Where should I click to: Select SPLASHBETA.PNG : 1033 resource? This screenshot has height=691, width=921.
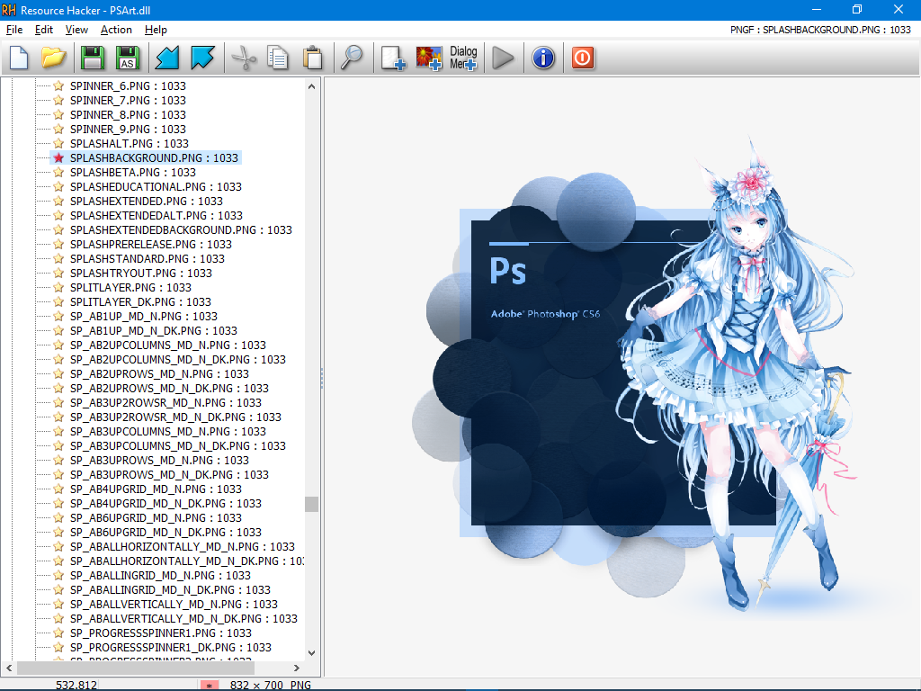(133, 172)
